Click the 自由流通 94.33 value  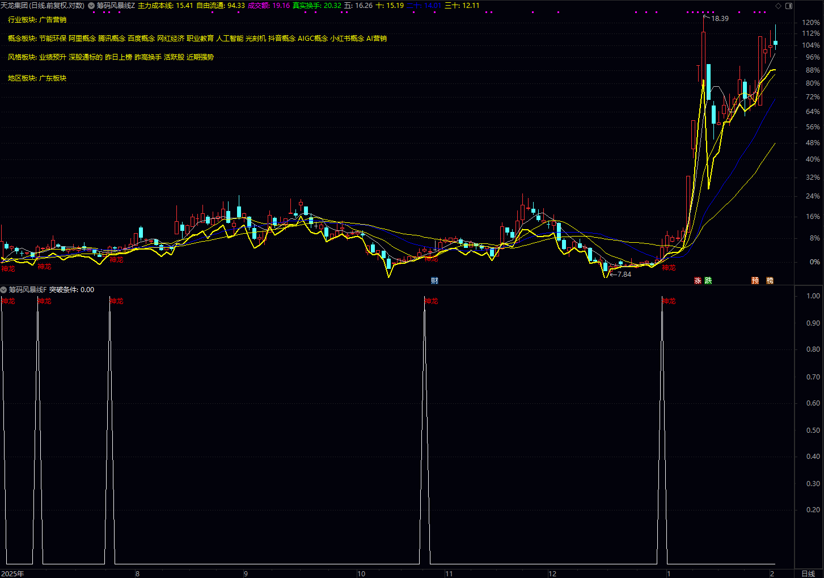[221, 6]
